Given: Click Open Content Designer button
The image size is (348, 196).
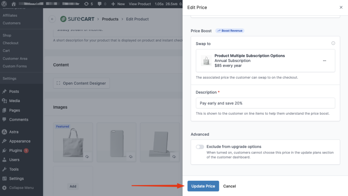Looking at the screenshot, I should [x=81, y=83].
